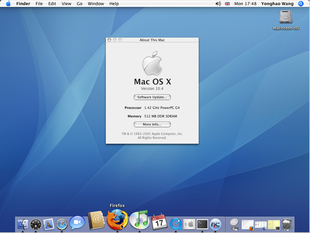The height and width of the screenshot is (233, 310).
Task: Click the About This Mac title bar
Action: (x=152, y=40)
